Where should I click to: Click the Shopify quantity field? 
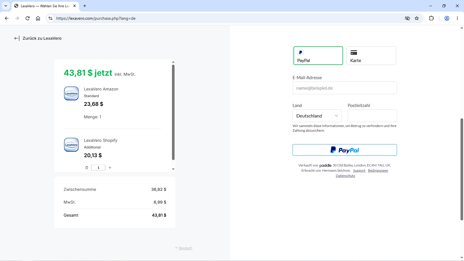(98, 168)
